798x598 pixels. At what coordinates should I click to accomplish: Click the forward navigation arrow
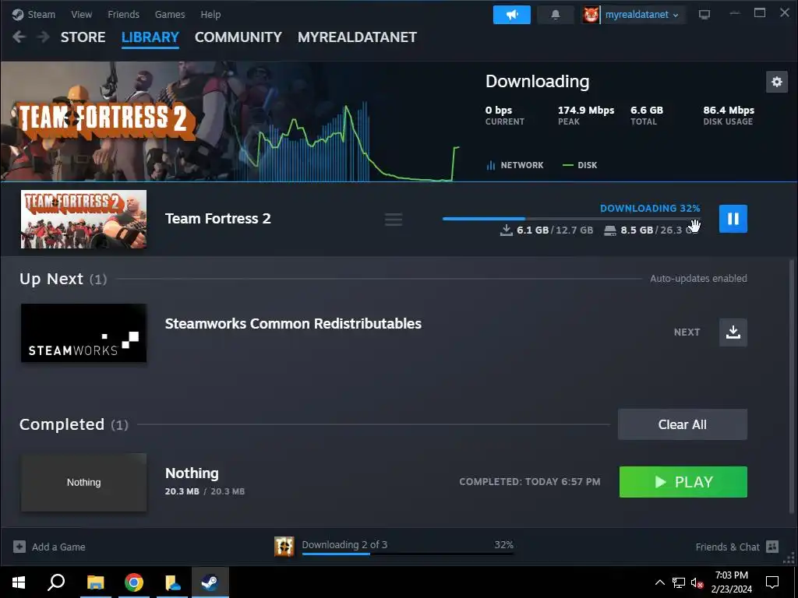coord(44,37)
